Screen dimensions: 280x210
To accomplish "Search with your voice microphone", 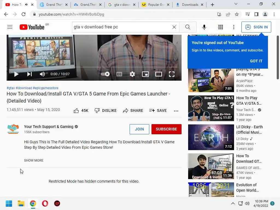I will [x=204, y=27].
